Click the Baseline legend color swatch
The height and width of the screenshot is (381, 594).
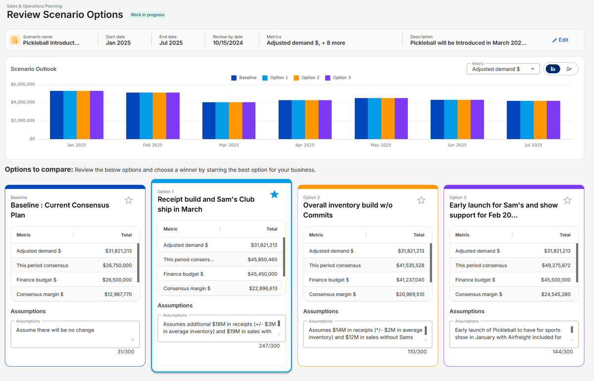pyautogui.click(x=234, y=78)
